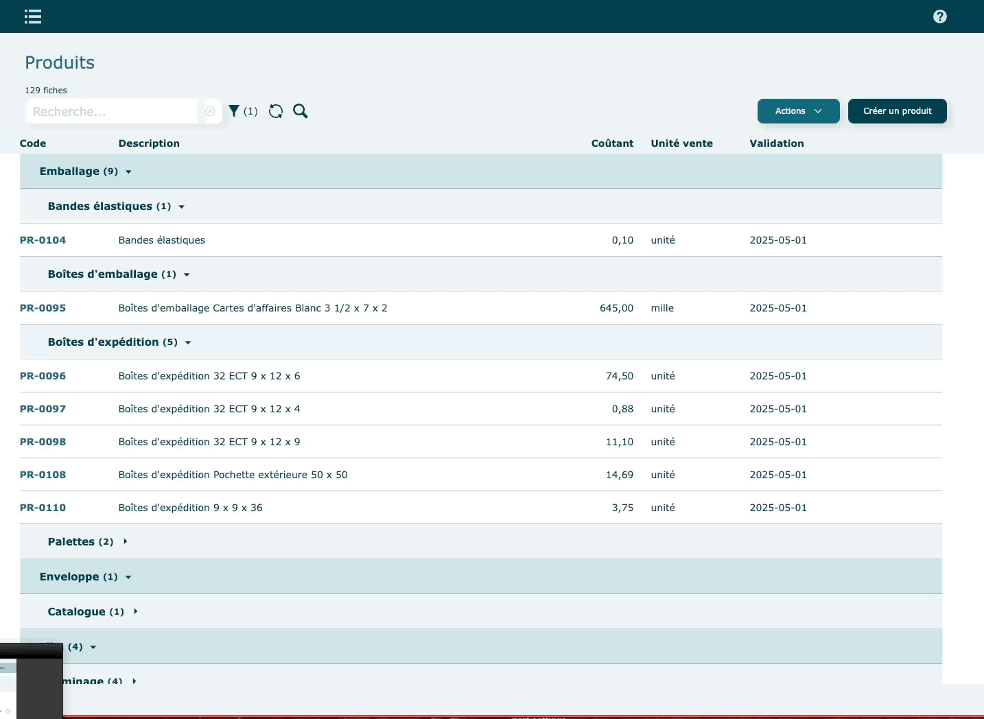Open the filter funnel icon
Screen dimensions: 984x719
point(235,111)
